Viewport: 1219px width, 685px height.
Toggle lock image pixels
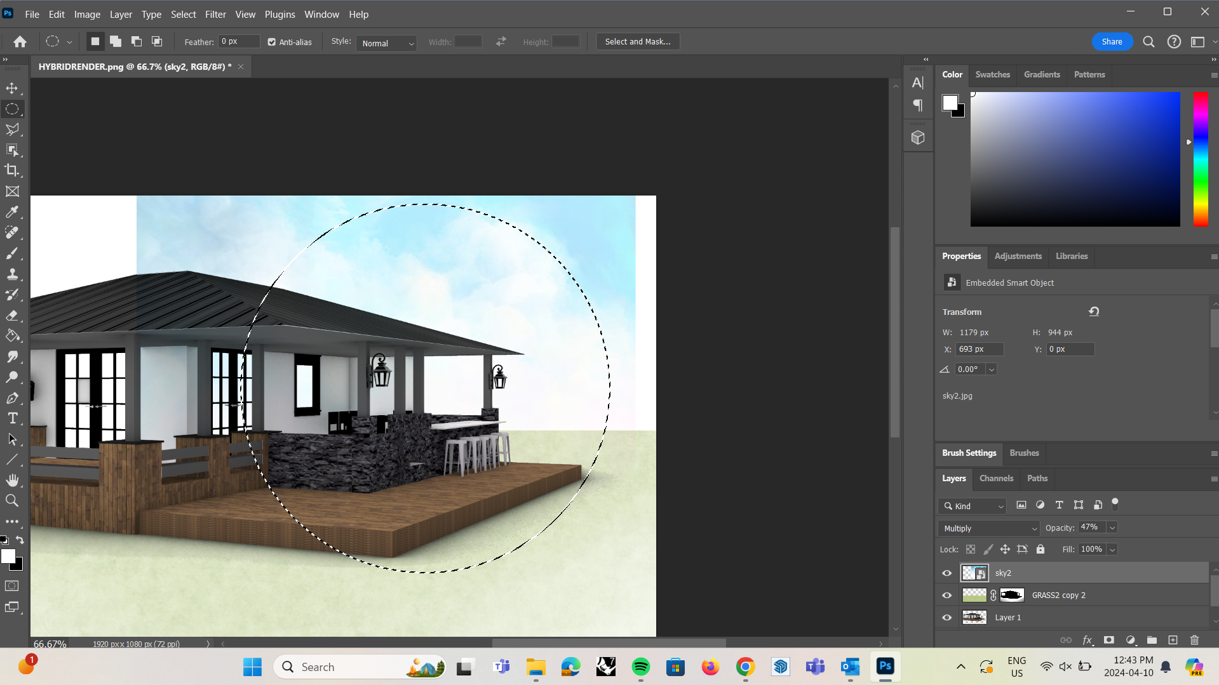click(988, 549)
